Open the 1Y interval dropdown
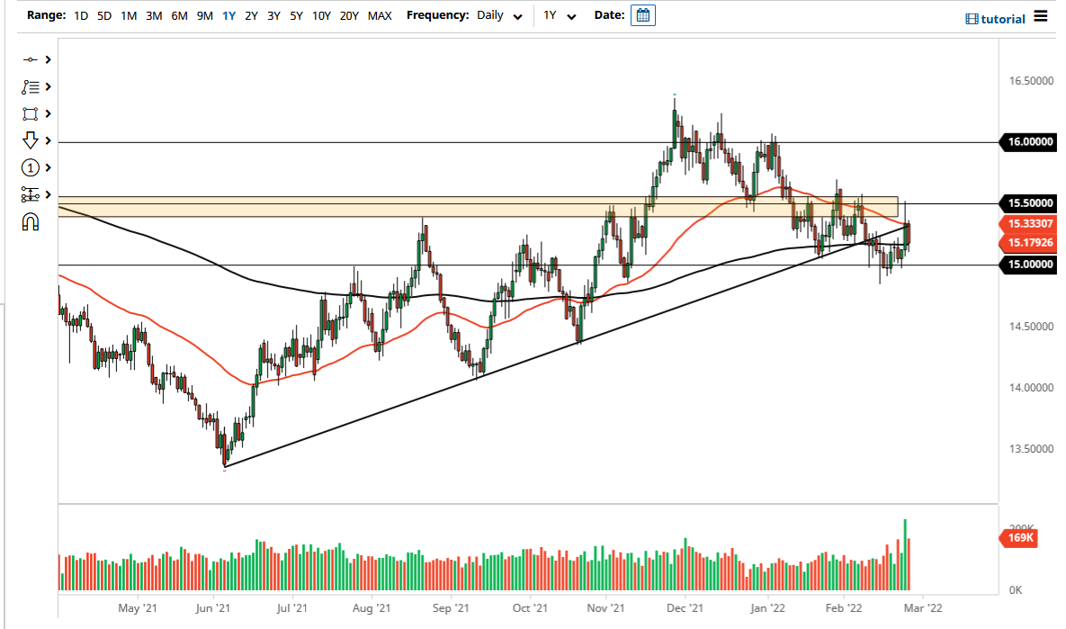Viewport: 1066px width, 629px height. click(x=560, y=15)
